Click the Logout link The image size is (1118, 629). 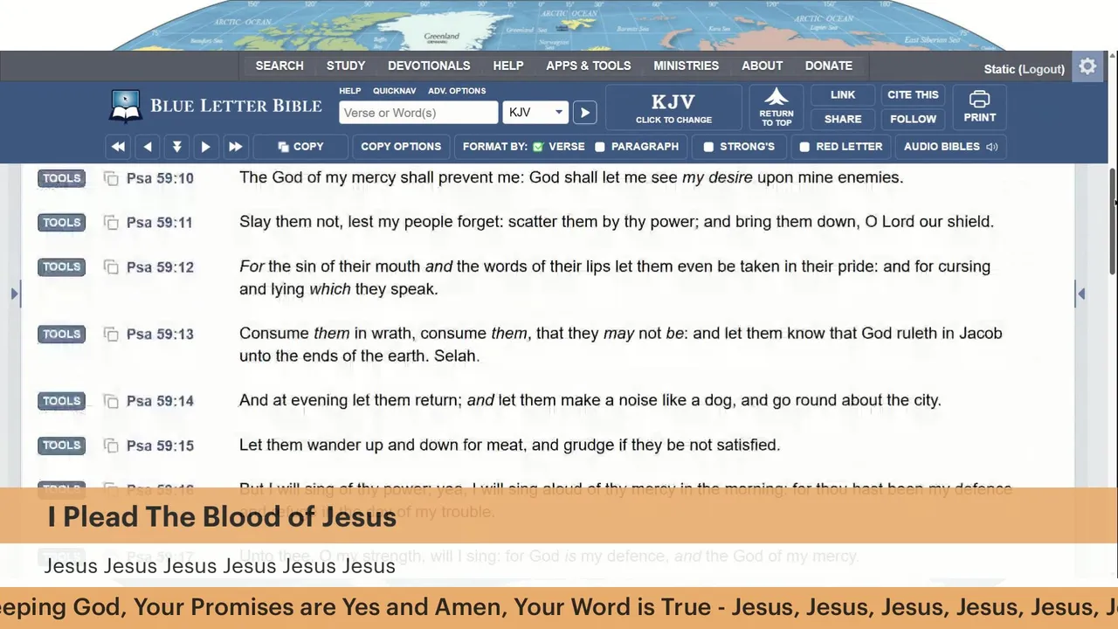click(x=1042, y=69)
